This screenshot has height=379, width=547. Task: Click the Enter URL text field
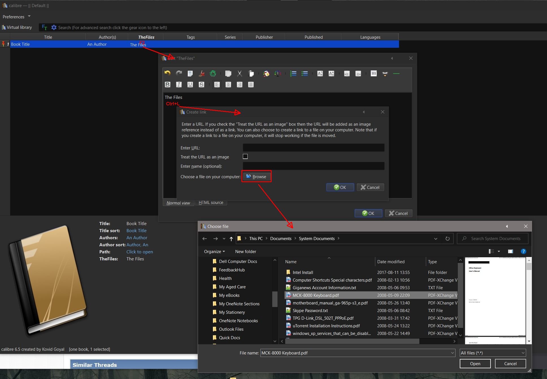[x=313, y=148]
